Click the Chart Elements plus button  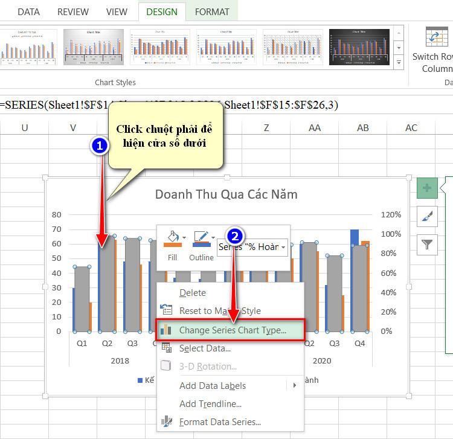427,188
